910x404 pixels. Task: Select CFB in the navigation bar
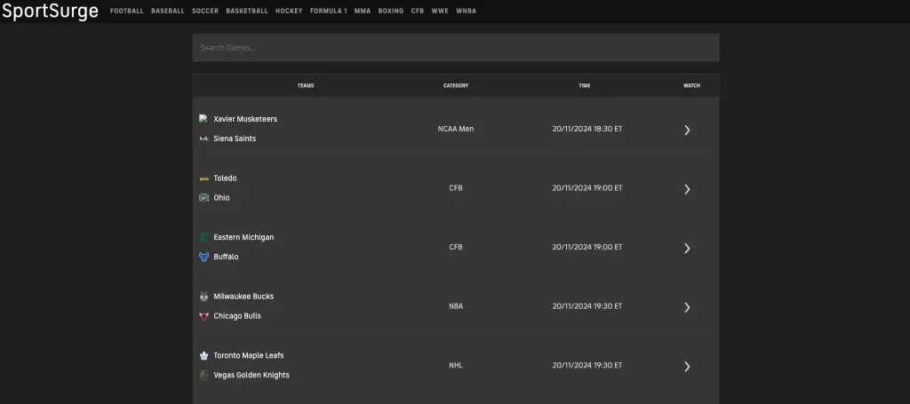[x=418, y=11]
